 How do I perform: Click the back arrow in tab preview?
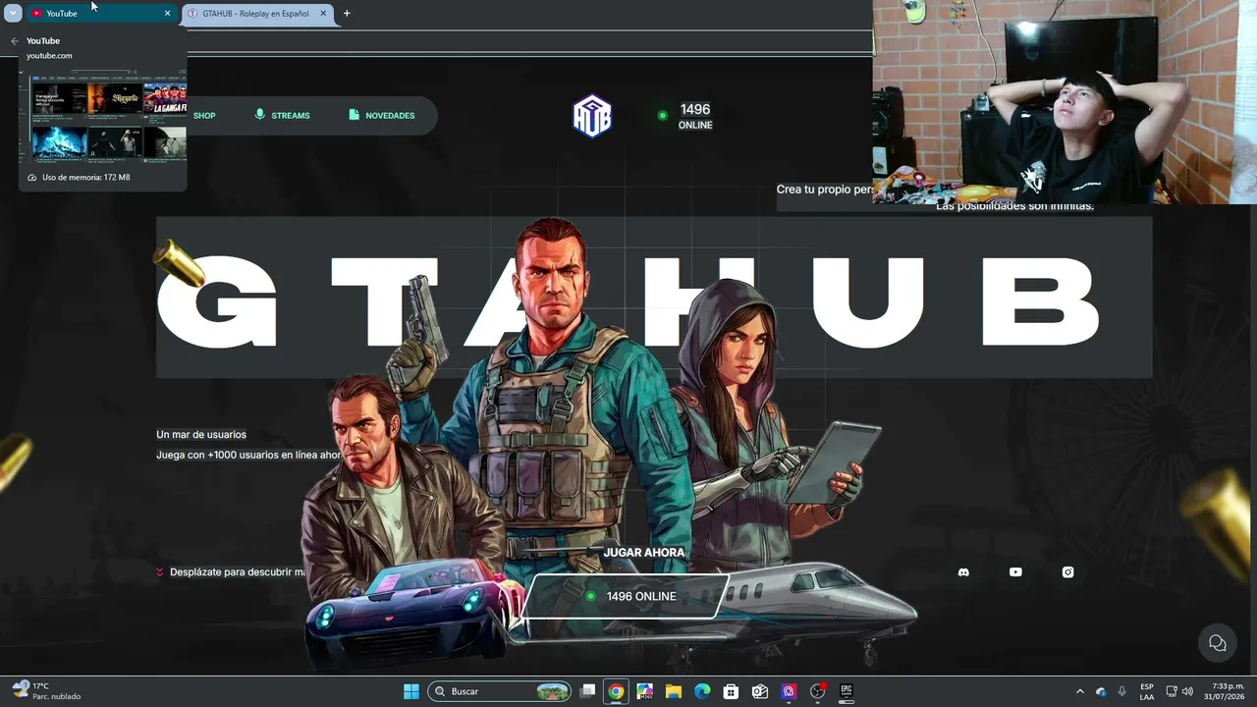click(15, 41)
